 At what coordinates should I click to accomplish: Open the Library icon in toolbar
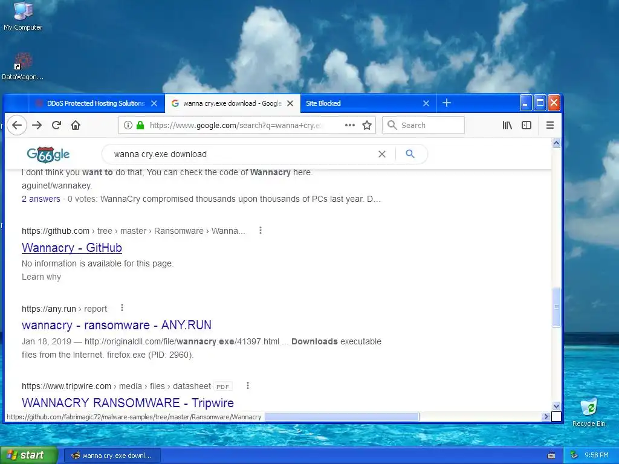(x=507, y=126)
